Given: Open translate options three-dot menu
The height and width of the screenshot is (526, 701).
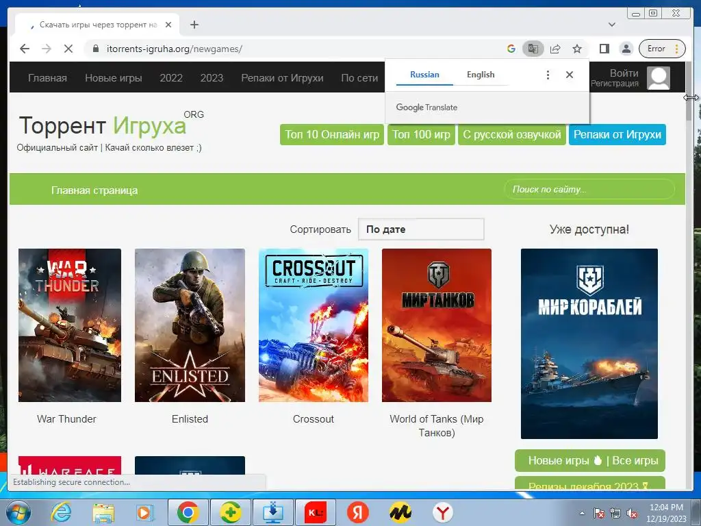Looking at the screenshot, I should click(548, 75).
